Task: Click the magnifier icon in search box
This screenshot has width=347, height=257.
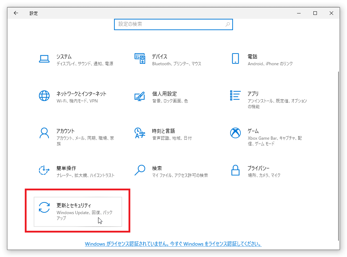Action: pyautogui.click(x=228, y=24)
